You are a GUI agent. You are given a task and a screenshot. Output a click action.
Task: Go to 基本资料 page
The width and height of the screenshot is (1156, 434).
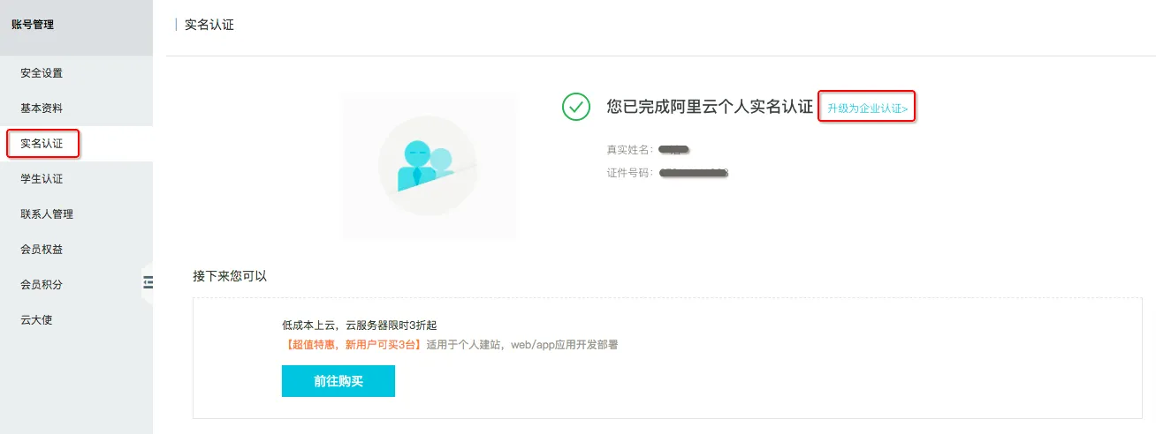(x=42, y=108)
